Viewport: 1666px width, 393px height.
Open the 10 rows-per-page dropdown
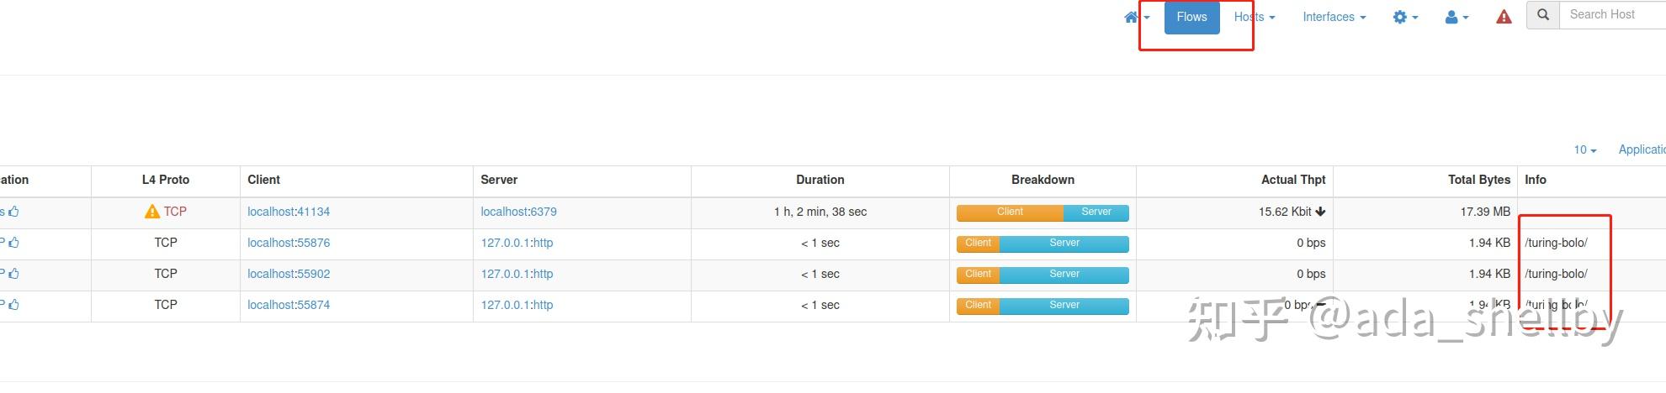(x=1584, y=149)
